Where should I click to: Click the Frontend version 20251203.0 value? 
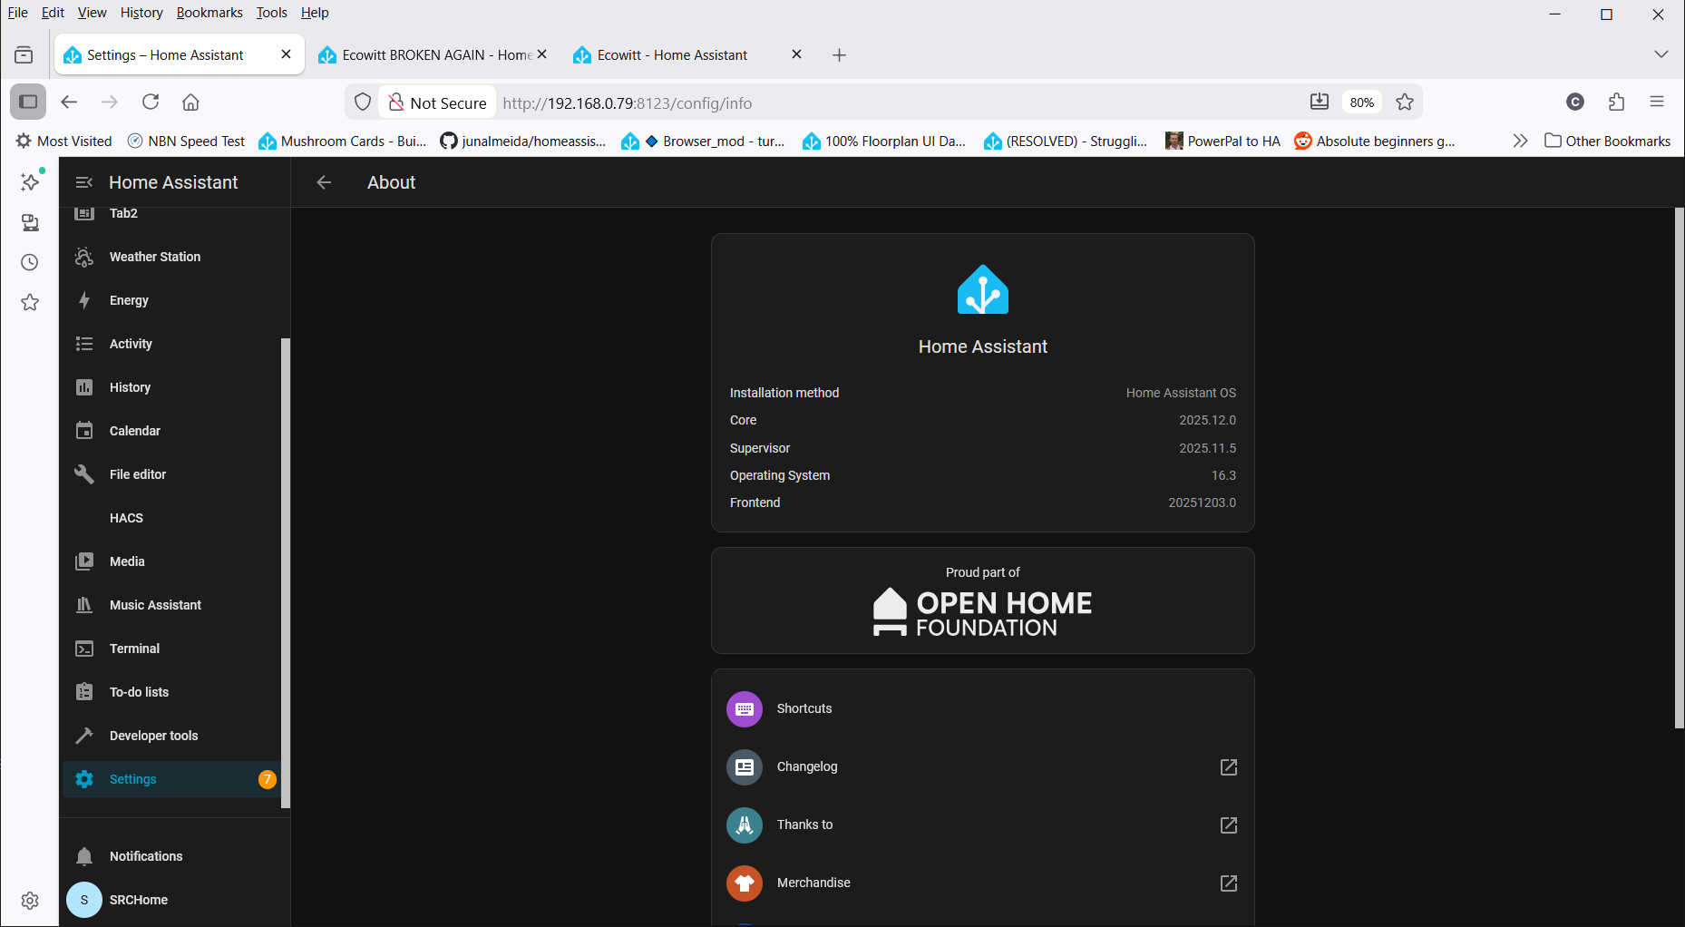coord(1202,503)
